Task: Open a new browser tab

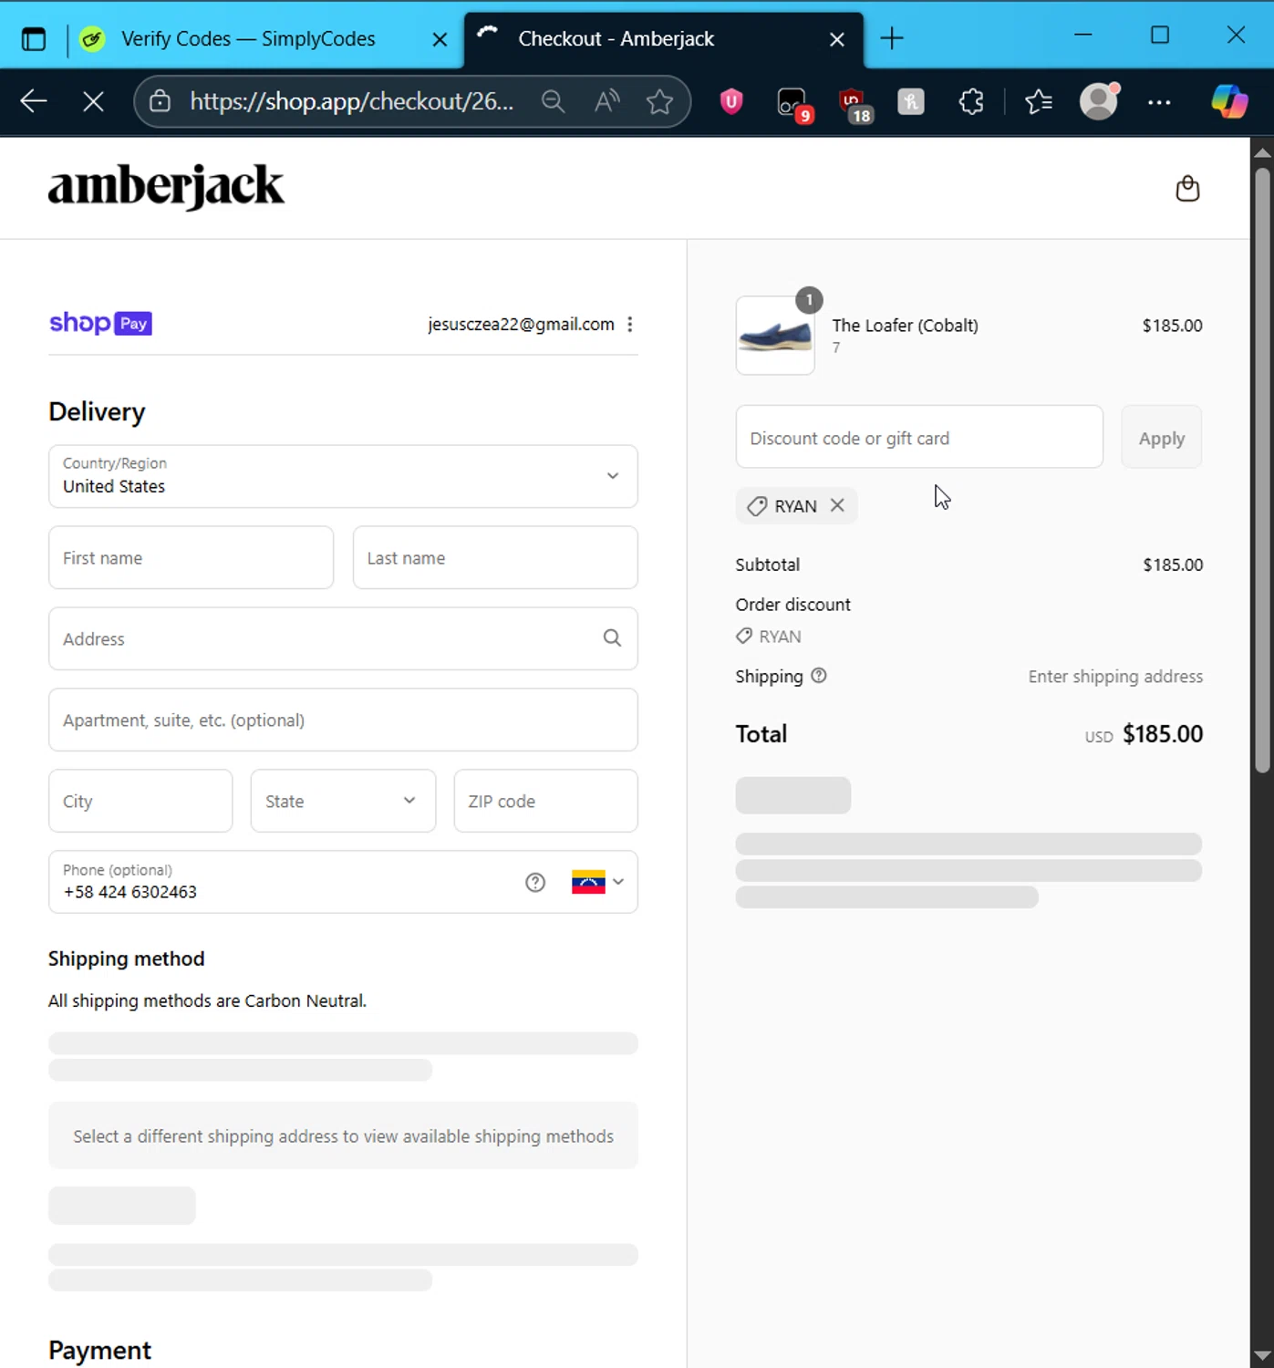Action: pos(892,38)
